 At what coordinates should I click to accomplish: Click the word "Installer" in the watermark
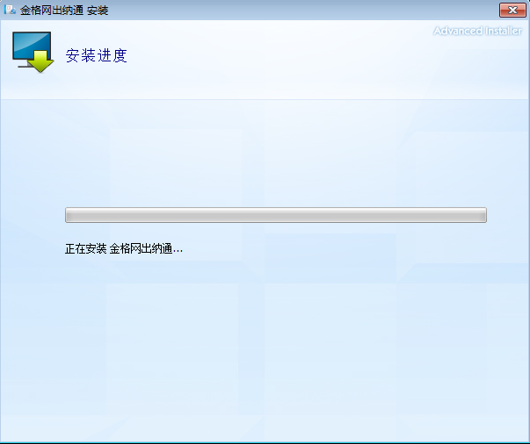[502, 31]
